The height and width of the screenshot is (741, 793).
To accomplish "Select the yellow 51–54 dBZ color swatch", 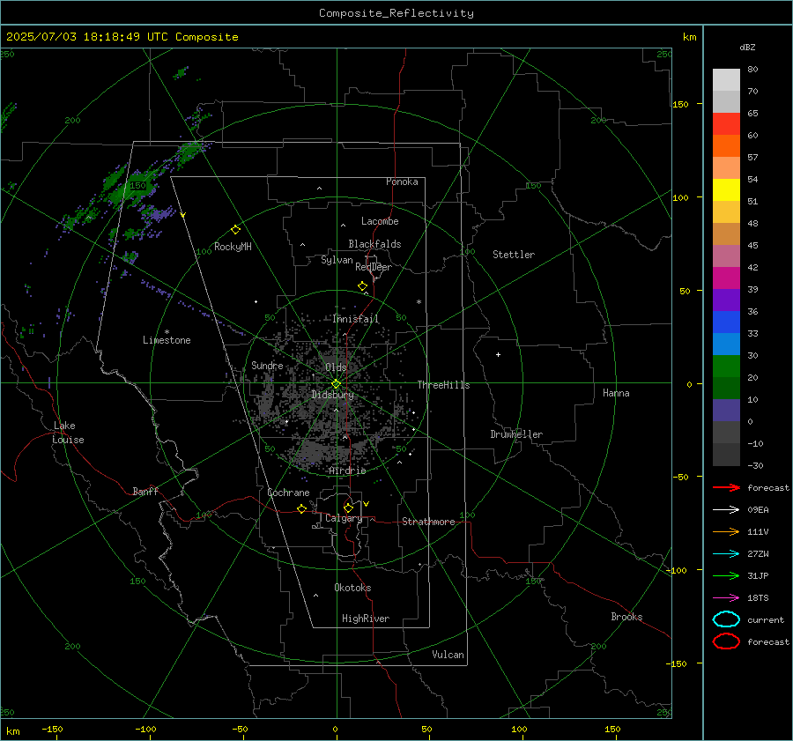I will click(x=726, y=190).
